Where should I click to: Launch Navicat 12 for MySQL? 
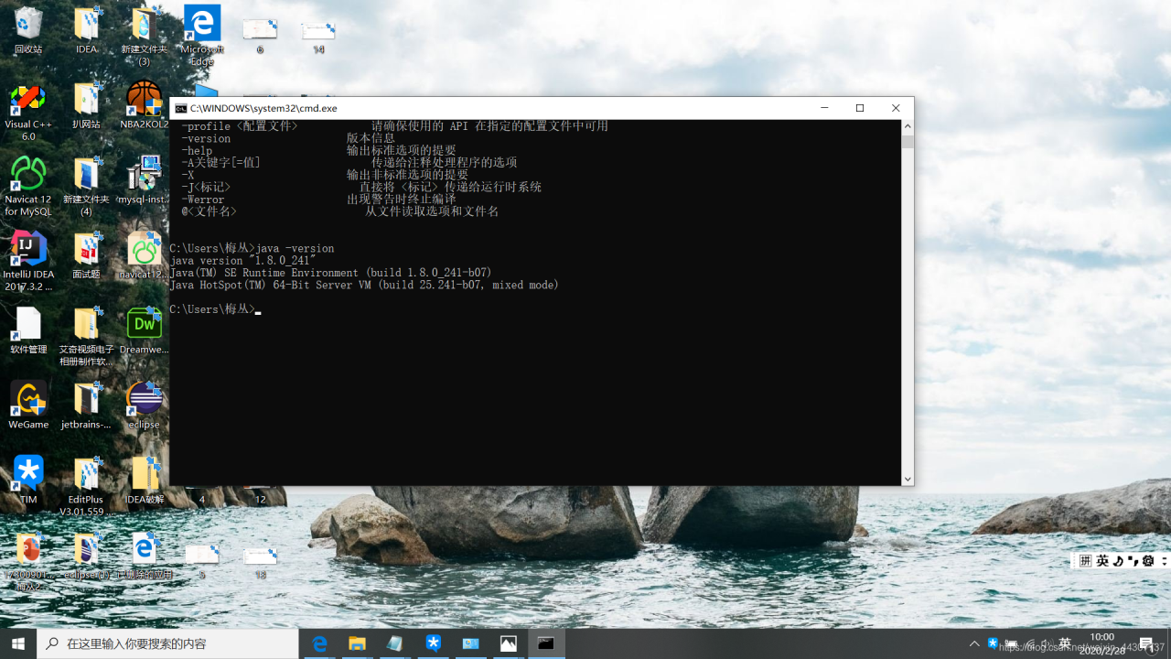pyautogui.click(x=28, y=187)
